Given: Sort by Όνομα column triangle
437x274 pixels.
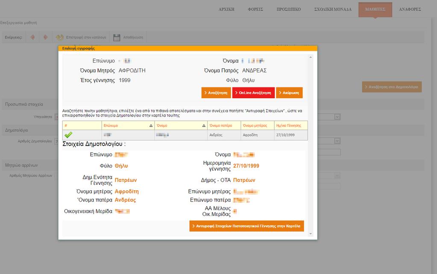Looking at the screenshot, I should click(x=204, y=125).
